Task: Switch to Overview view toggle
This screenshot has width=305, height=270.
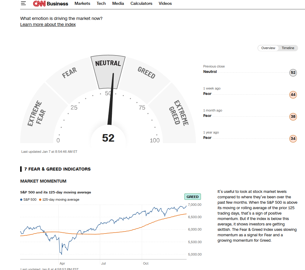Action: click(x=268, y=48)
